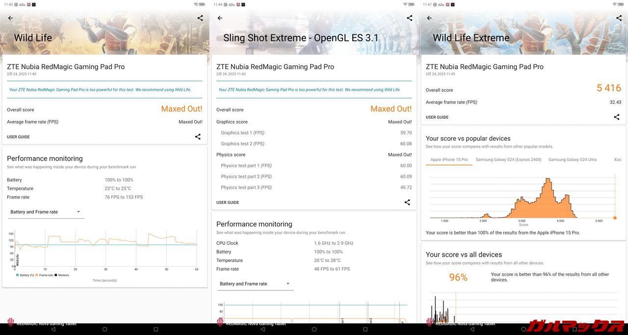628x335 pixels.
Task: Tap share icon in Sling Shot Extreme header
Action: (410, 18)
